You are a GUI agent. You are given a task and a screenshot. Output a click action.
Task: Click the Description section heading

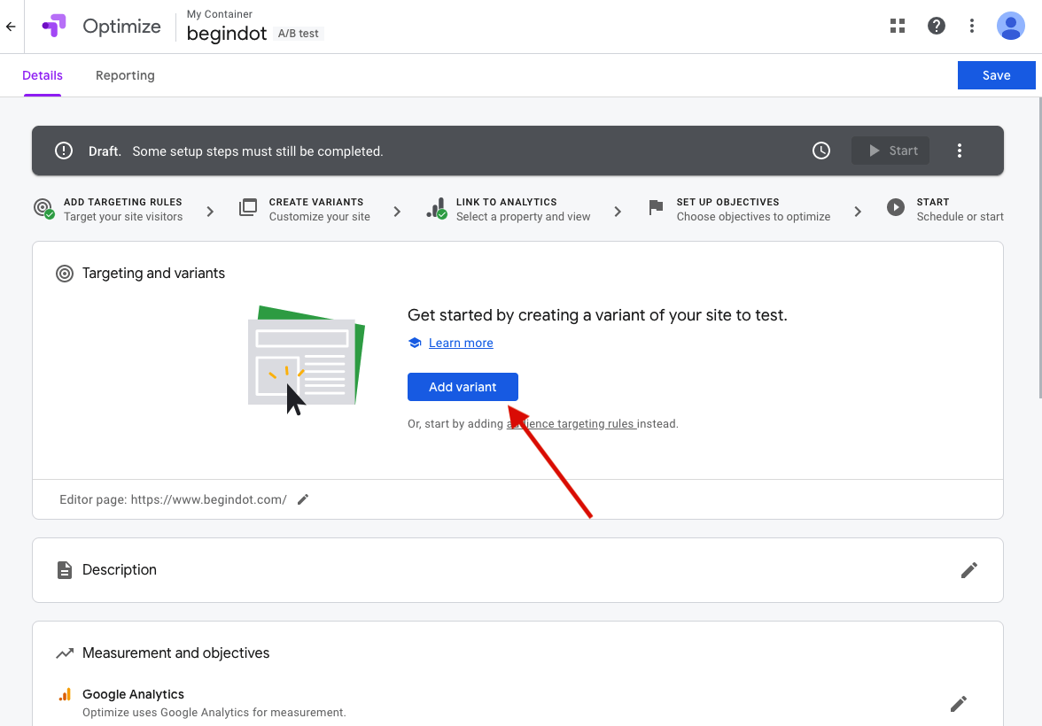[120, 570]
